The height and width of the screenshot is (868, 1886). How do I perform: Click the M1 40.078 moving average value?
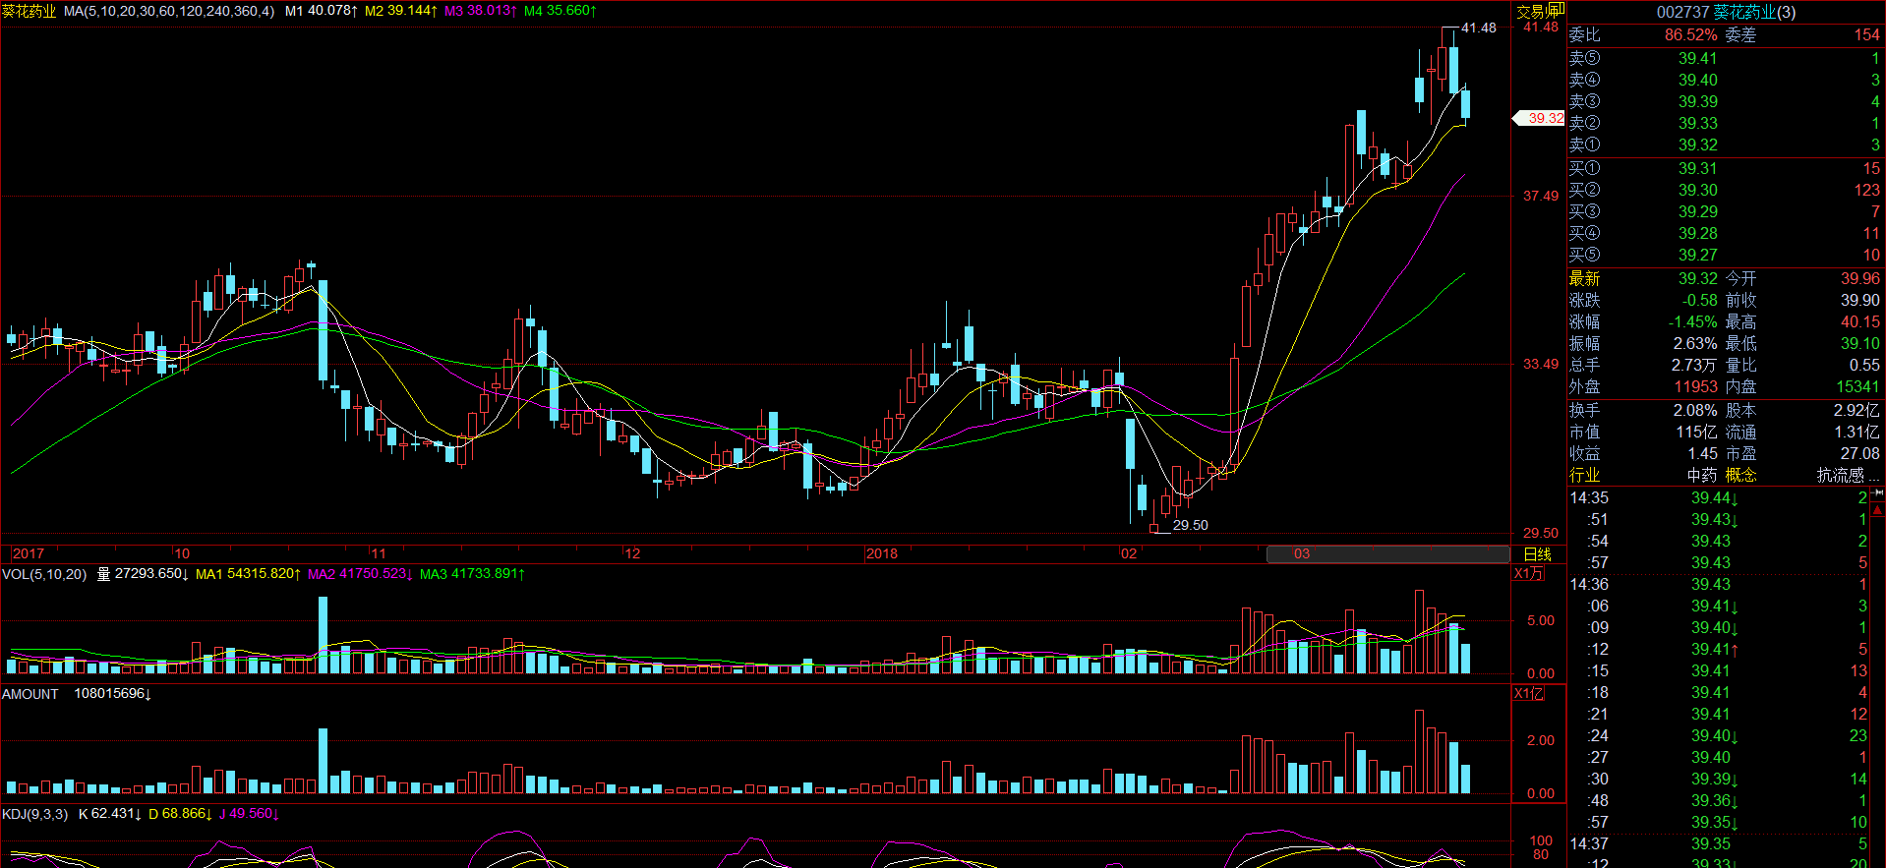point(322,11)
